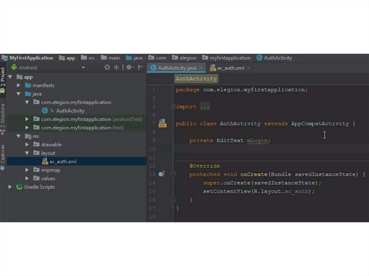The height and width of the screenshot is (276, 369).
Task: Click the collapse all icon in Project panel
Action: [x=116, y=67]
